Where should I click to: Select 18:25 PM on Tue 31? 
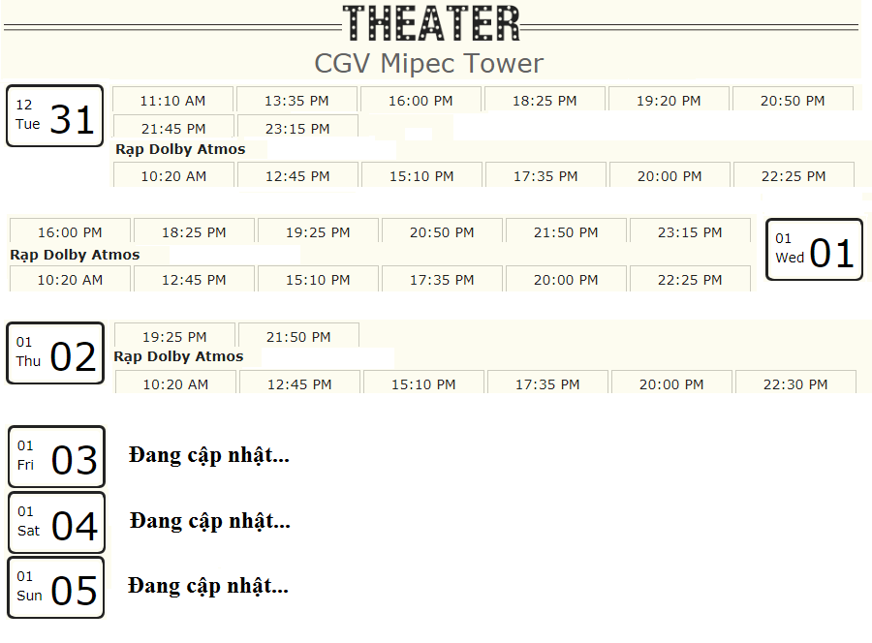(545, 100)
